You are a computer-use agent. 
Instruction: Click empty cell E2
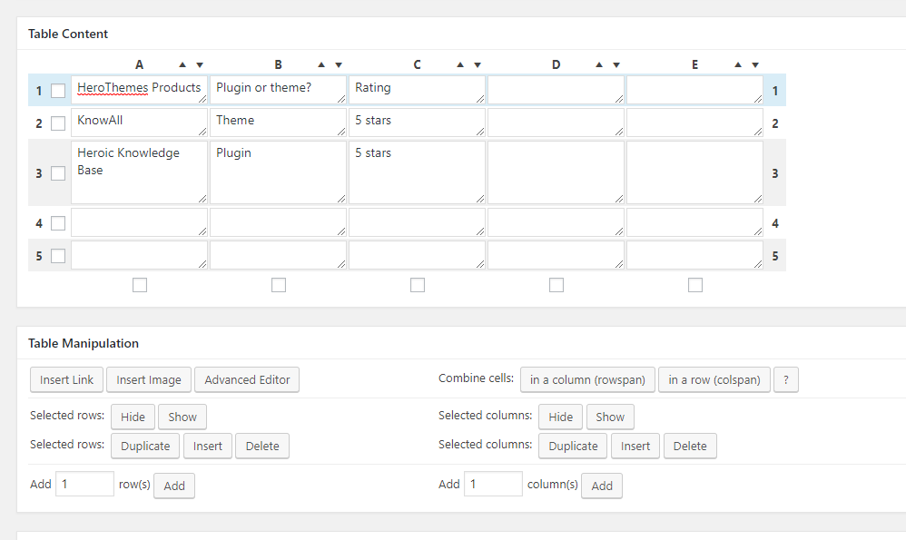pos(694,123)
